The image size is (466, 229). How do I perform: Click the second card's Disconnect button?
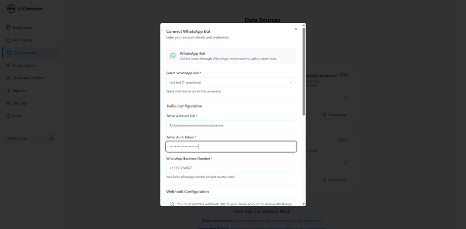334,180
